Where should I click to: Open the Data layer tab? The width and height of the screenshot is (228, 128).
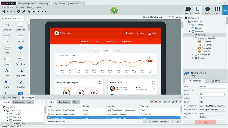217,10
